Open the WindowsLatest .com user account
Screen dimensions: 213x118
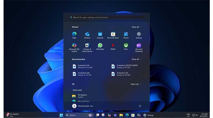click(83, 106)
